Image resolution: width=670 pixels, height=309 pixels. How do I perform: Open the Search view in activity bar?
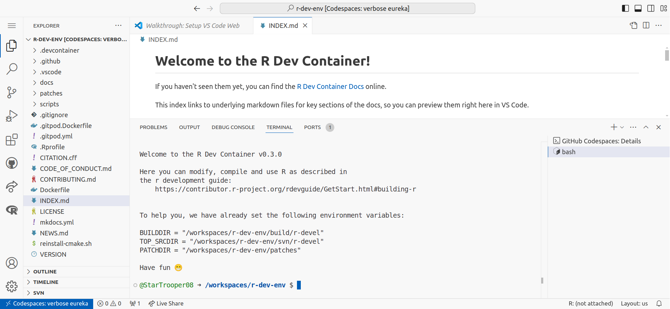(x=12, y=69)
